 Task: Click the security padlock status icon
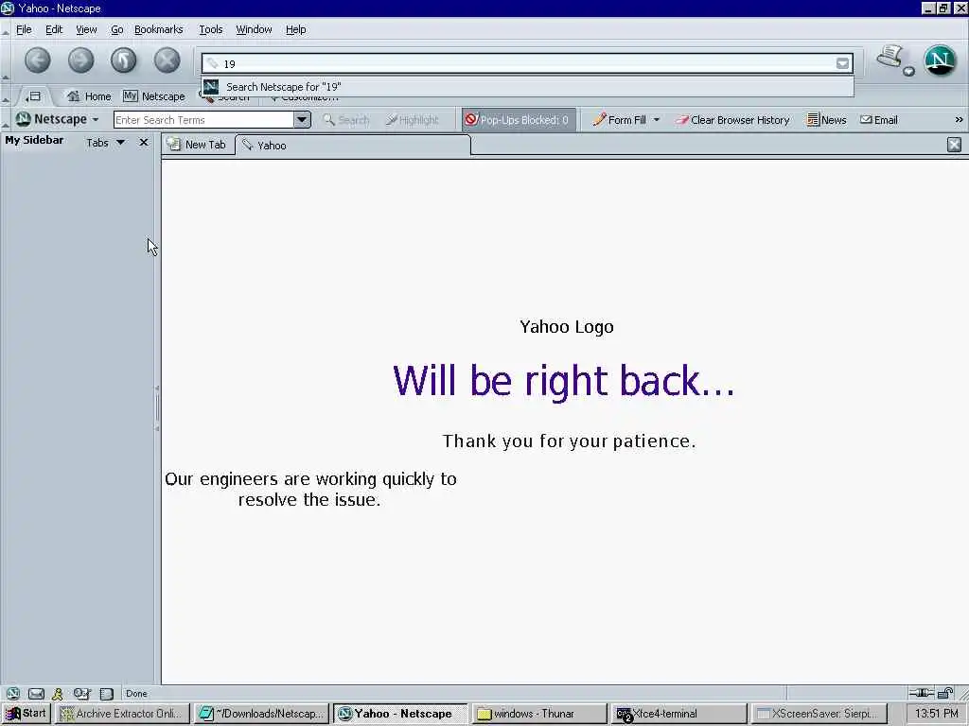click(x=944, y=693)
